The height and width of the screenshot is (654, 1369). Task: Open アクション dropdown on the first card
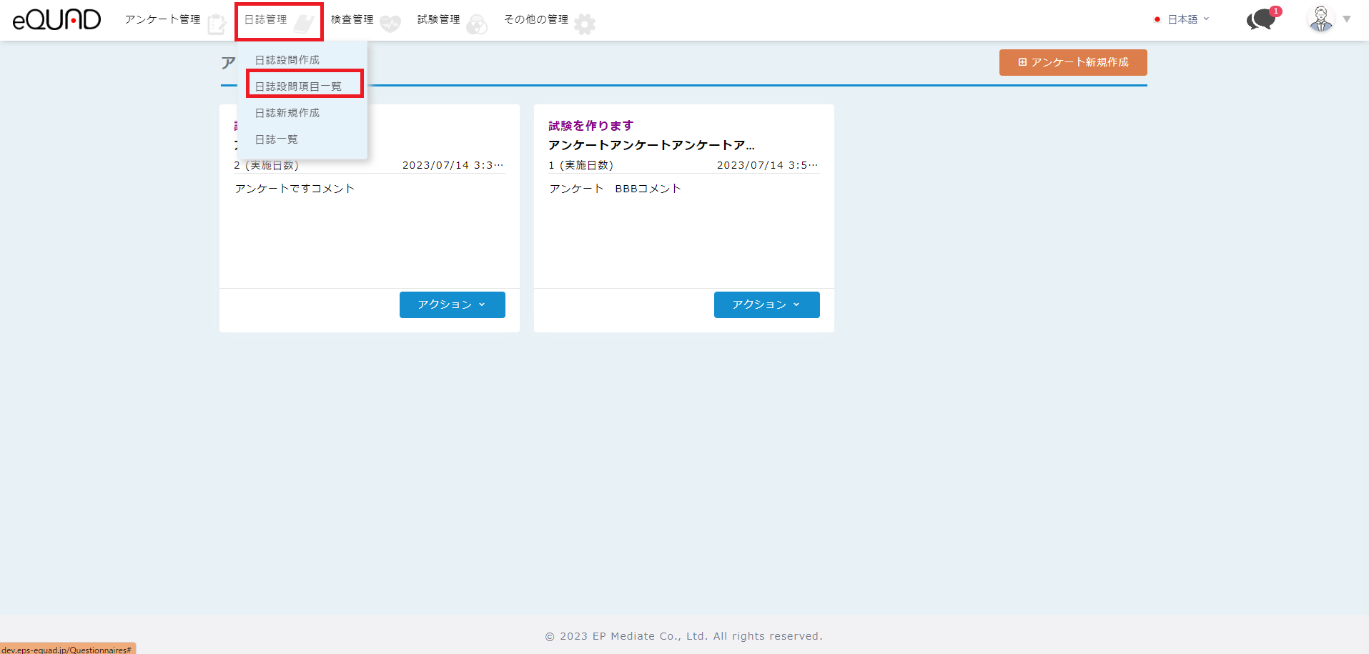coord(452,304)
